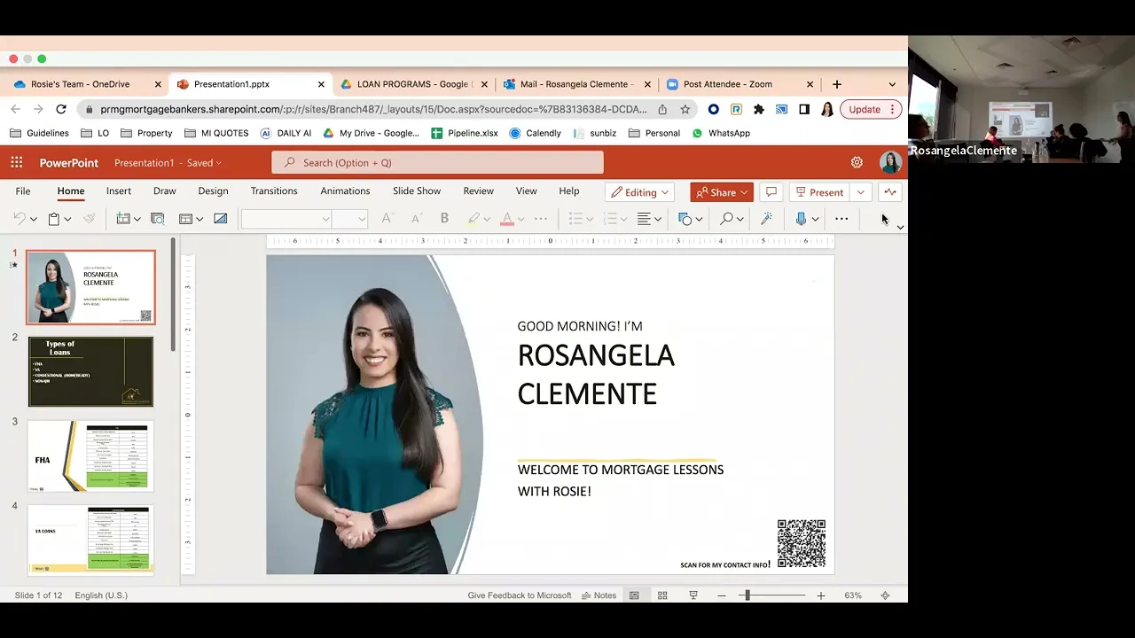Decrease font size with the small A icon
Viewport: 1135px width, 638px height.
tap(416, 219)
